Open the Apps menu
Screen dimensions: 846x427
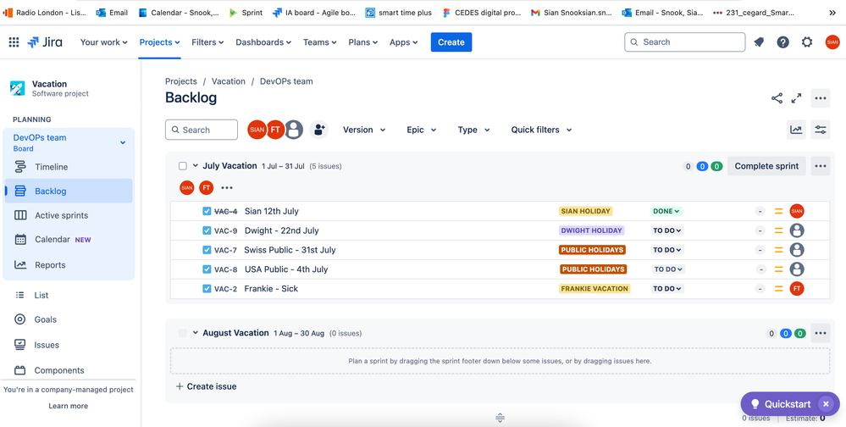click(404, 42)
